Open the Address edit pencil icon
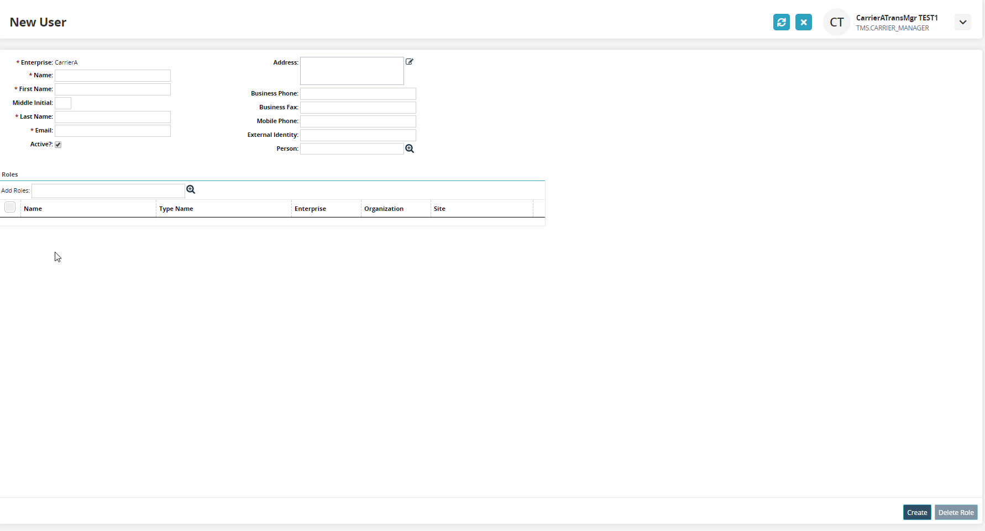 [x=410, y=62]
